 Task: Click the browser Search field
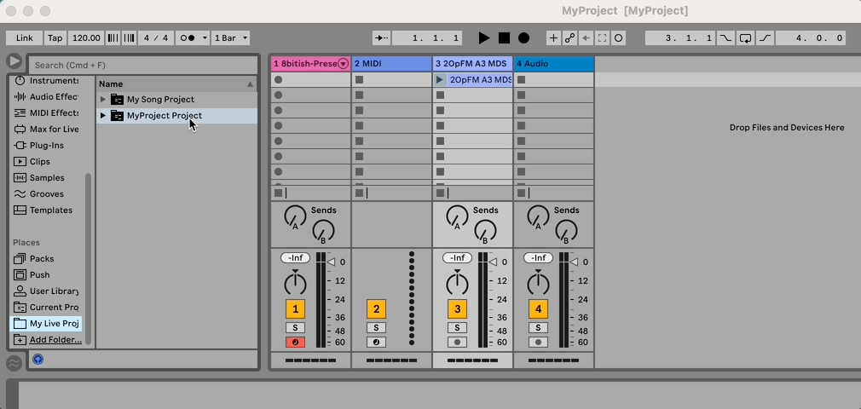[x=142, y=65]
